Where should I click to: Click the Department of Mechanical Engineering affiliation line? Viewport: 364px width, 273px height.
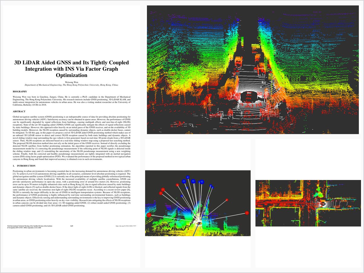click(72, 85)
